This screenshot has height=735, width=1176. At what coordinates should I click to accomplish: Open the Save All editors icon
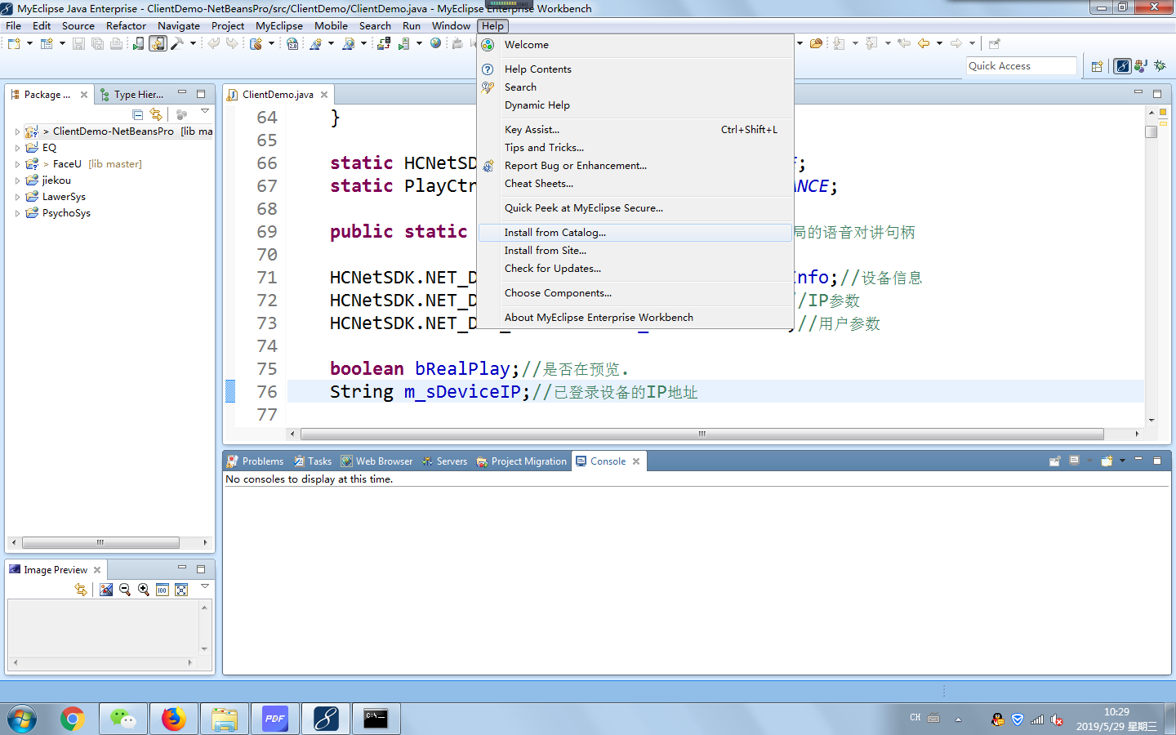[97, 43]
